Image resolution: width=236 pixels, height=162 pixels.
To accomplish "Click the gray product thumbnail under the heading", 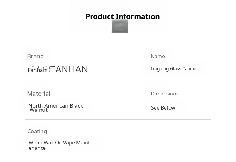I will 120,26.
